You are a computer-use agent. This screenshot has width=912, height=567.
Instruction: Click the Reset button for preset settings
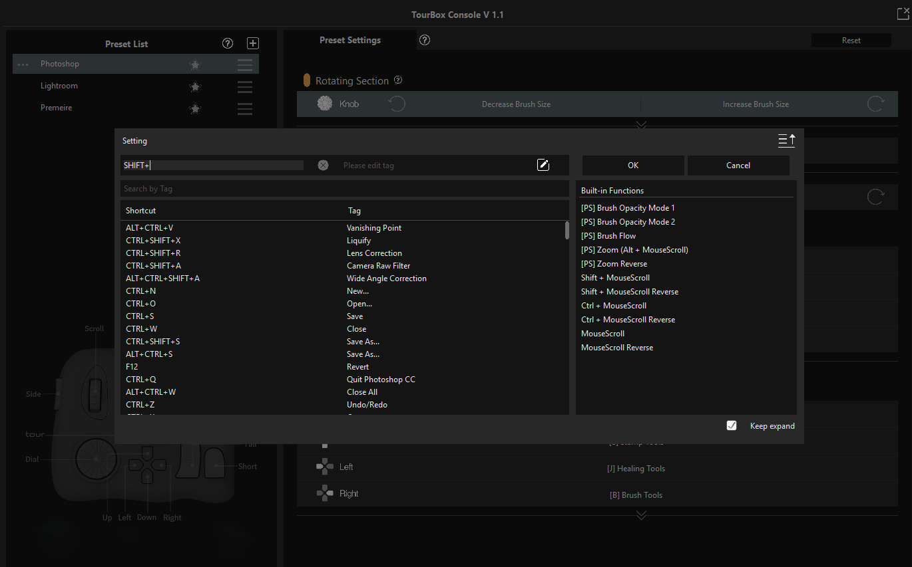tap(851, 40)
